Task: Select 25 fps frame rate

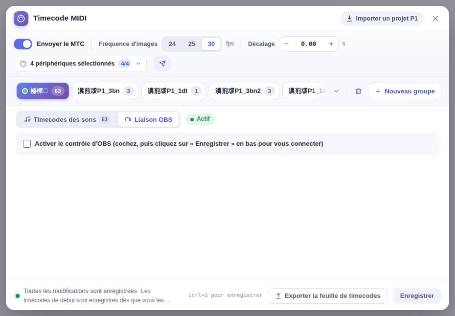Action: (x=191, y=44)
